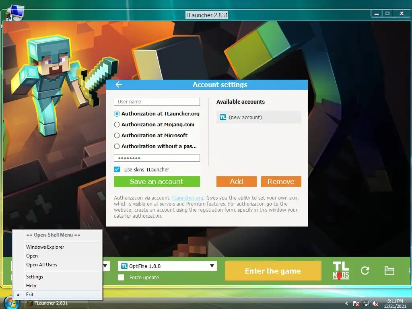
Task: Click the Remove account button
Action: point(281,181)
